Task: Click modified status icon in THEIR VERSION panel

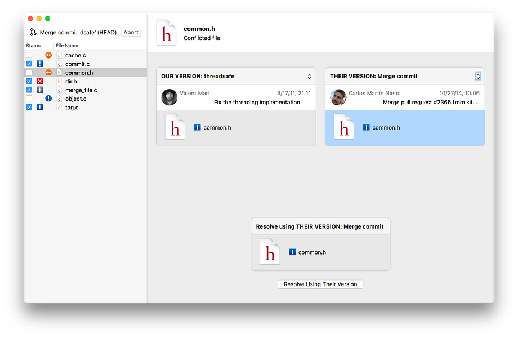Action: pyautogui.click(x=366, y=127)
